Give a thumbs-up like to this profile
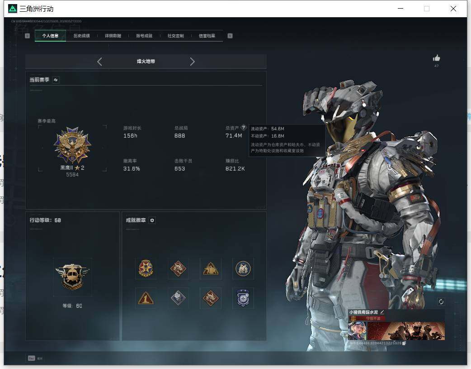 (437, 58)
